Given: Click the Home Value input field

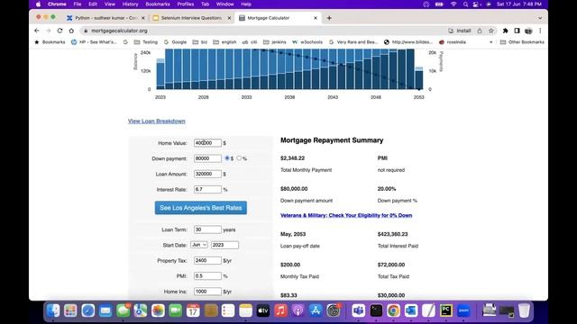Looking at the screenshot, I should [x=207, y=143].
